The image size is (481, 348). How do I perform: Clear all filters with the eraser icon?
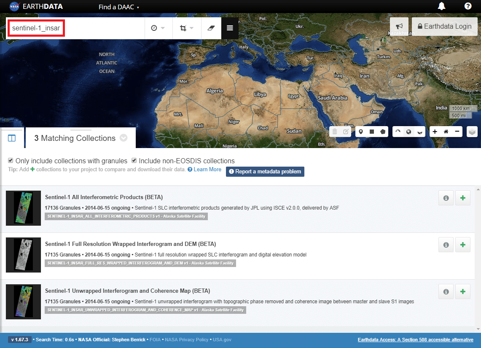pos(211,28)
